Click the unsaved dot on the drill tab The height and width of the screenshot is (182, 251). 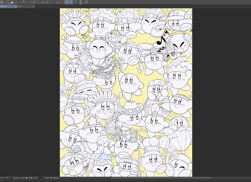[x=33, y=6]
